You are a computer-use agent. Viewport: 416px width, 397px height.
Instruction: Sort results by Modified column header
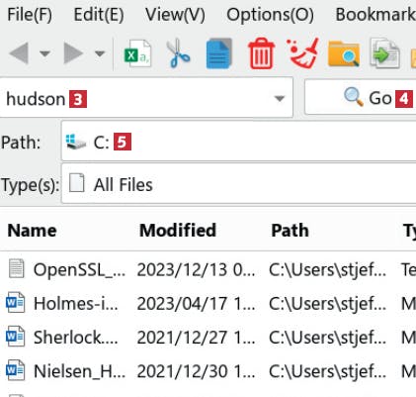(178, 230)
